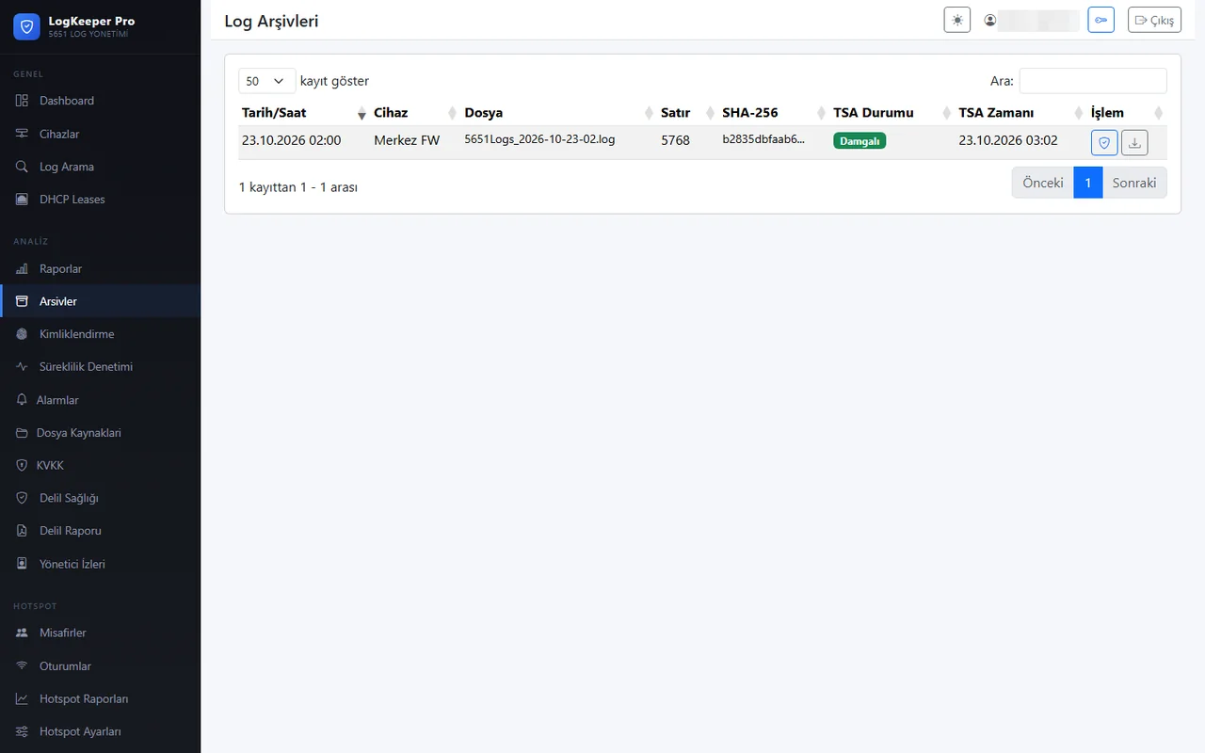The height and width of the screenshot is (753, 1205).
Task: Open Delil Sağlığı from the sidebar
Action: point(100,498)
